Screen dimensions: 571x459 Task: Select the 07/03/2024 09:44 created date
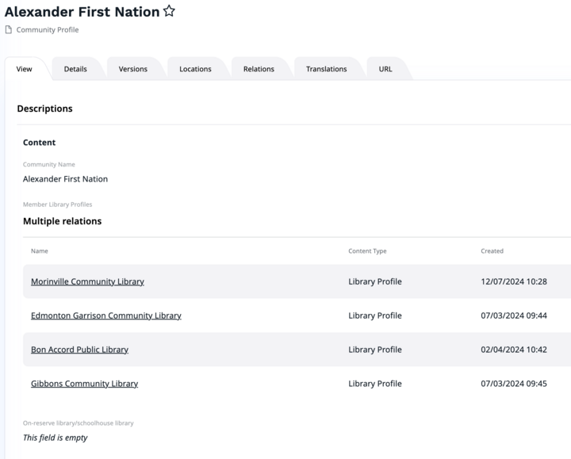pyautogui.click(x=514, y=316)
